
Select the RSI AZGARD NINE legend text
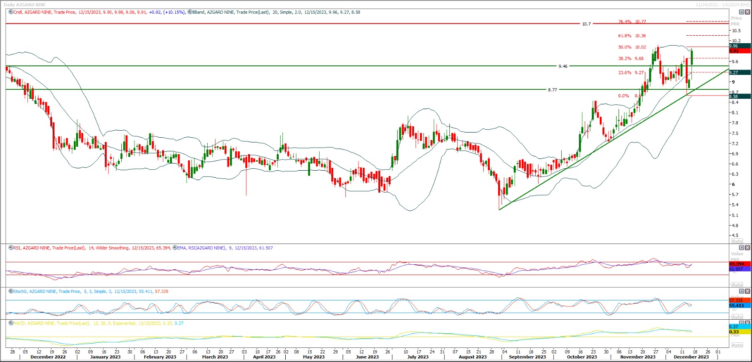(x=92, y=248)
